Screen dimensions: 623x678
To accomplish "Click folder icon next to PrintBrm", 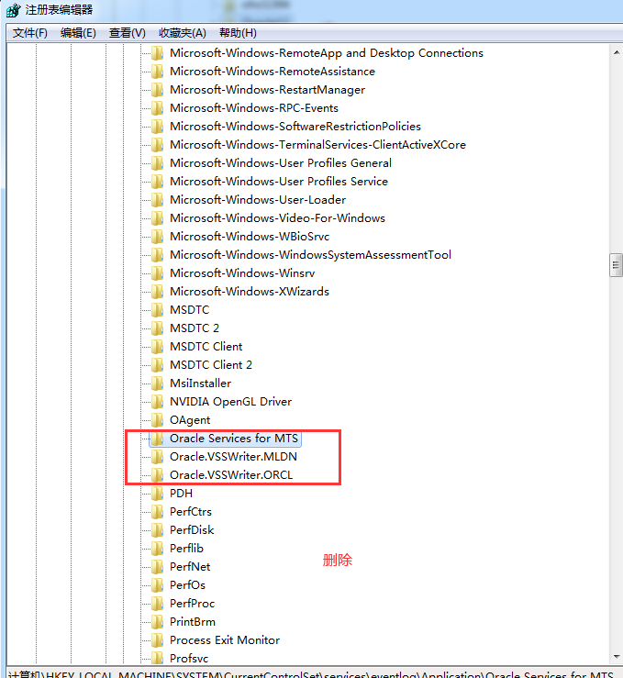I will (158, 622).
